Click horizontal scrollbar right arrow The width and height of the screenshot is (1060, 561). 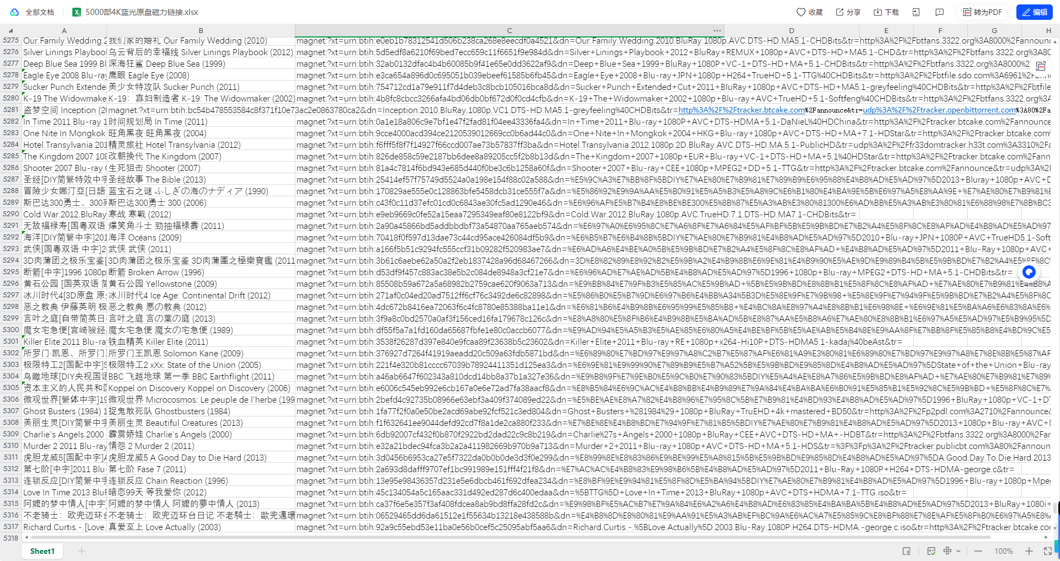1046,537
